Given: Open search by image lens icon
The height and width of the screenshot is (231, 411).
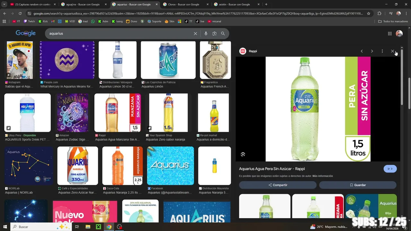Looking at the screenshot, I should tap(214, 33).
